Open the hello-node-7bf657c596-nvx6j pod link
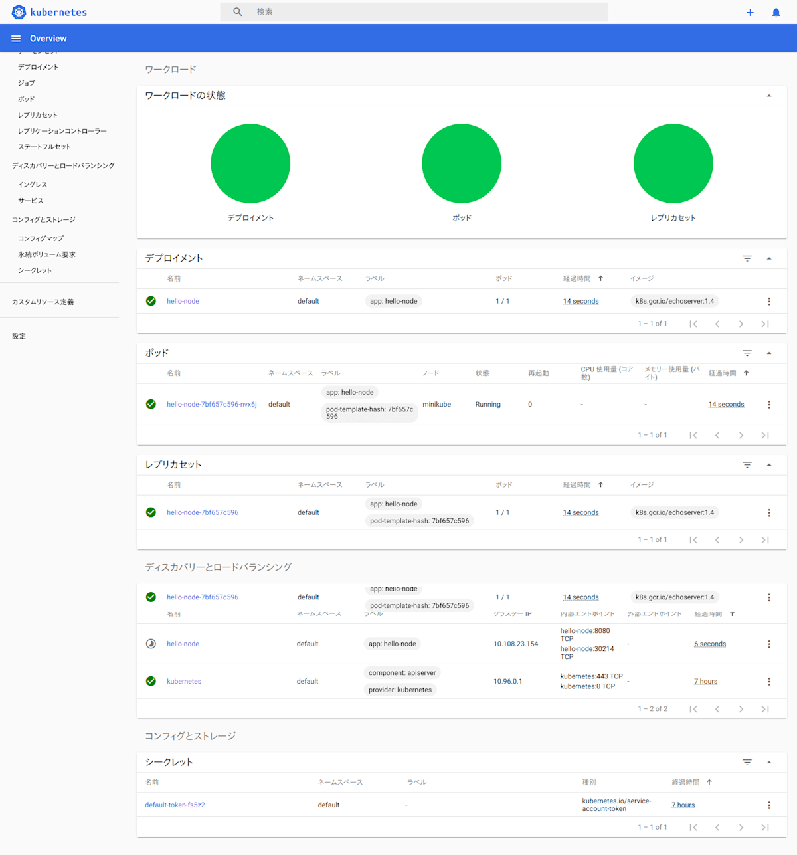 (211, 404)
